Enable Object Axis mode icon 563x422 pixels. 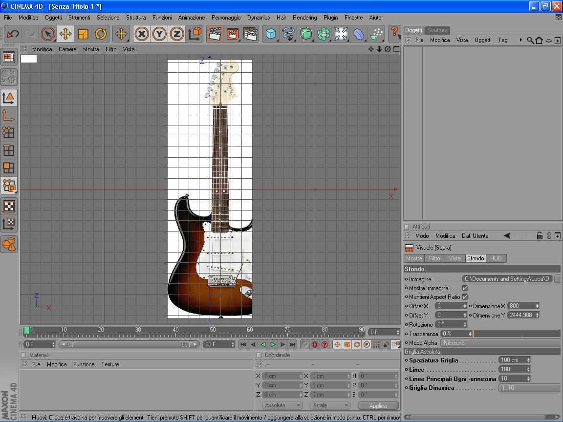9,115
